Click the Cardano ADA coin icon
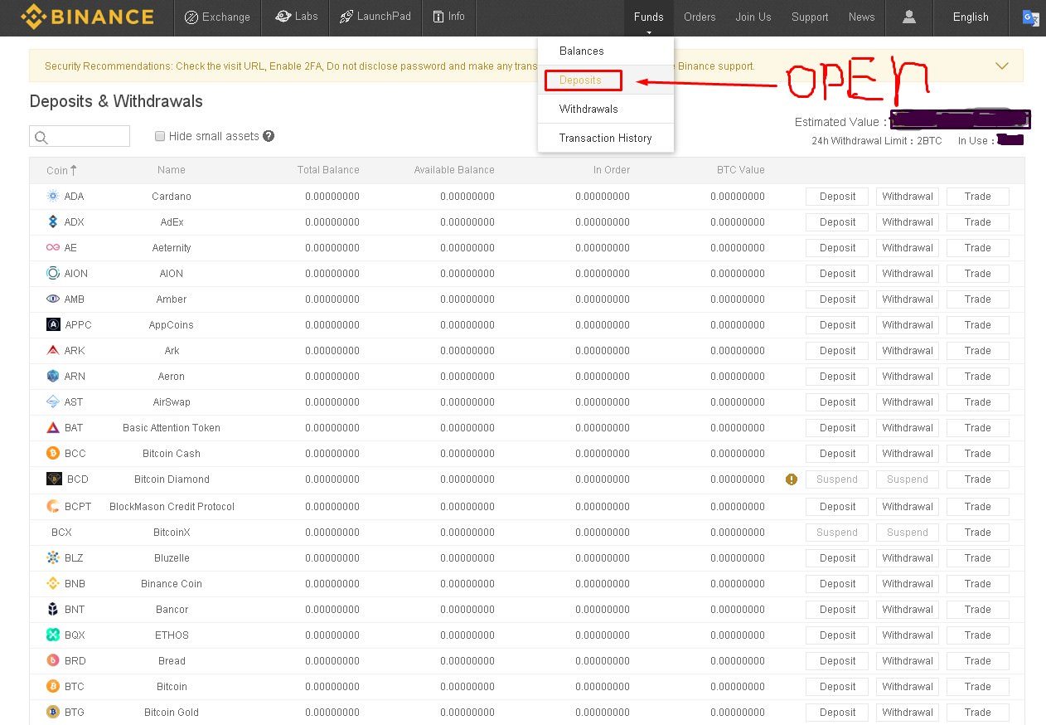 53,197
